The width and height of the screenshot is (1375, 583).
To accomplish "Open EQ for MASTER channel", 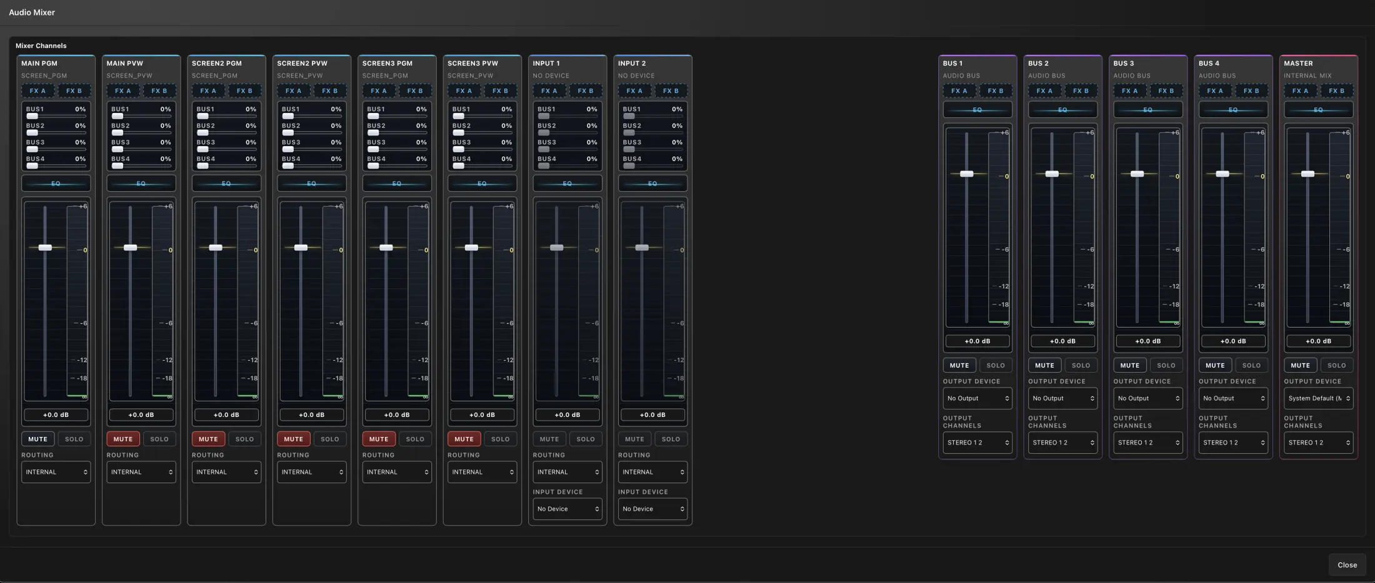I will click(x=1318, y=110).
